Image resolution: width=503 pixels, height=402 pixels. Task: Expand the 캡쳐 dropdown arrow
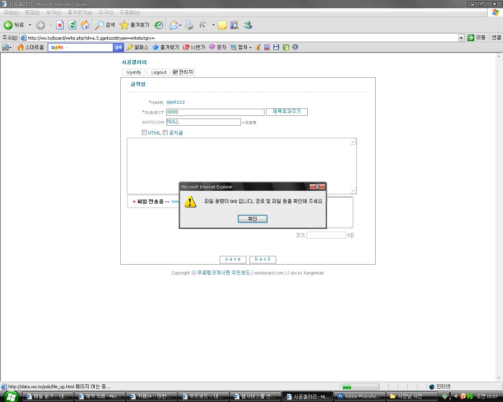click(x=250, y=48)
